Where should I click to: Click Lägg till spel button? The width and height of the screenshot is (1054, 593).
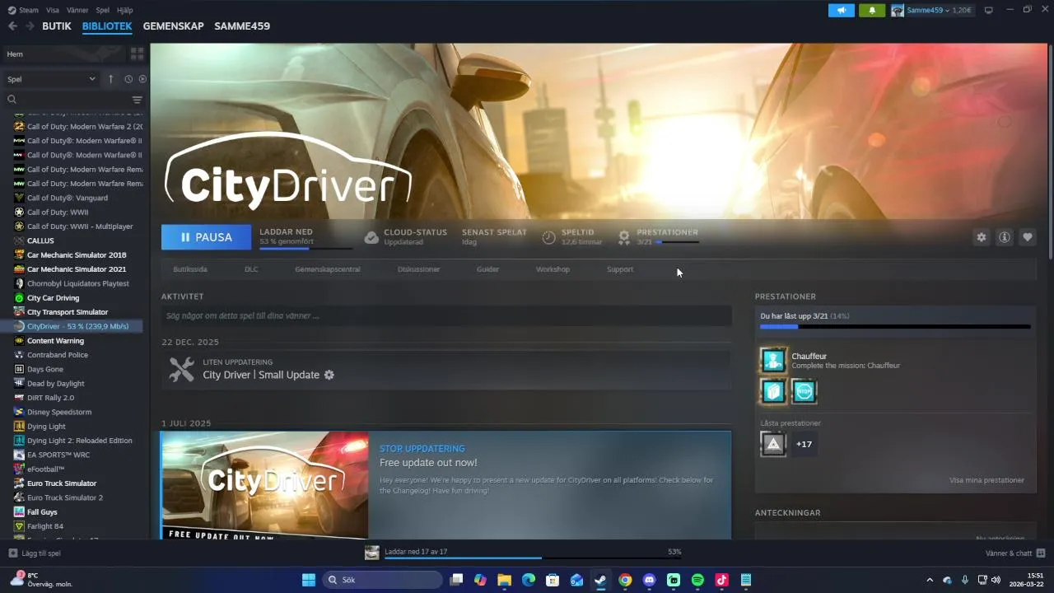pos(35,553)
